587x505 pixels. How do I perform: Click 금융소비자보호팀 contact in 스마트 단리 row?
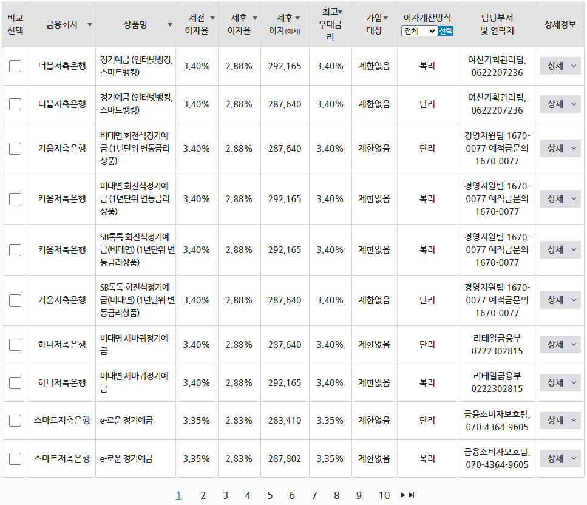tap(497, 421)
